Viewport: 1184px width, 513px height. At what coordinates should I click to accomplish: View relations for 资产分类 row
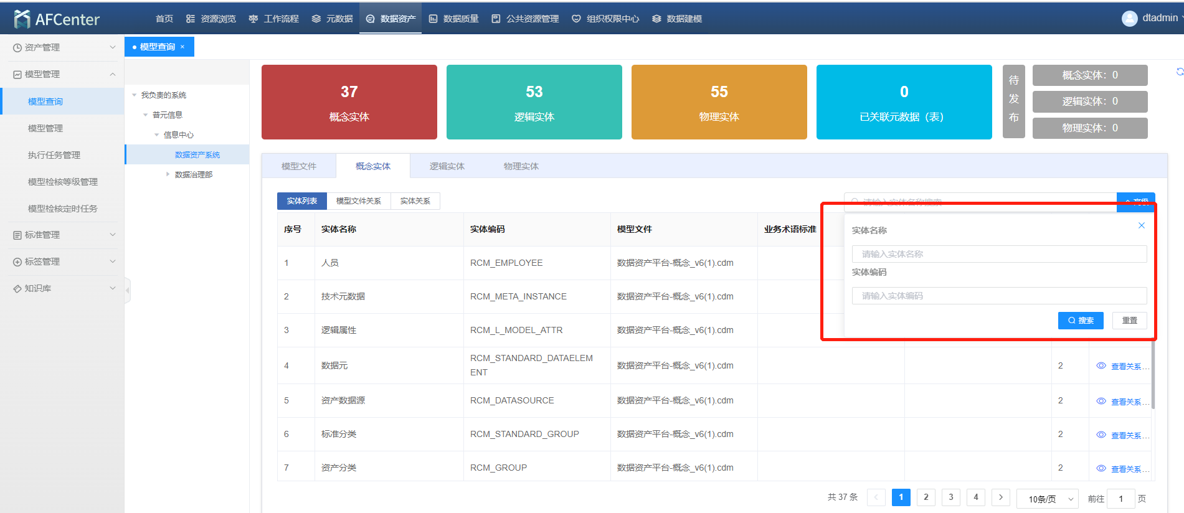1123,469
